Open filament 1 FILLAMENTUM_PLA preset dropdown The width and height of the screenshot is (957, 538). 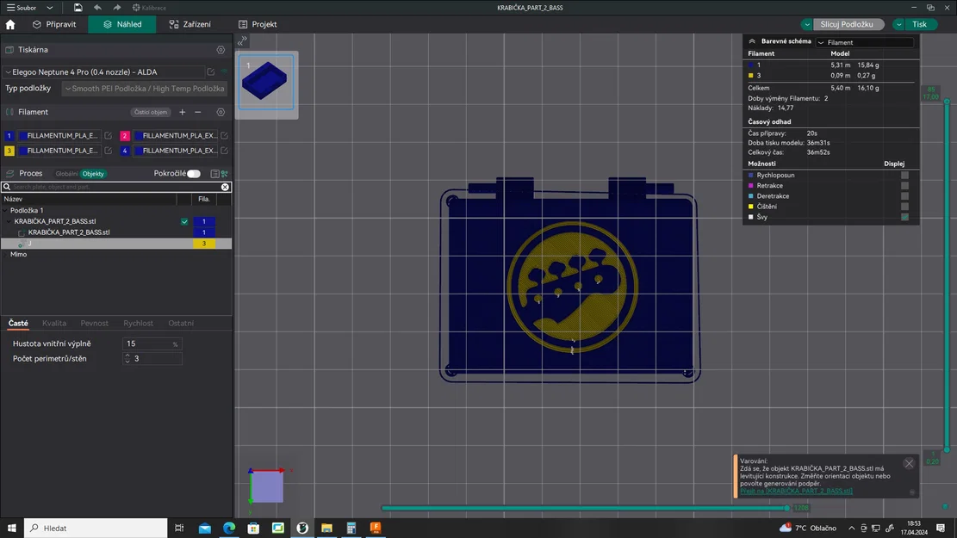click(x=59, y=135)
